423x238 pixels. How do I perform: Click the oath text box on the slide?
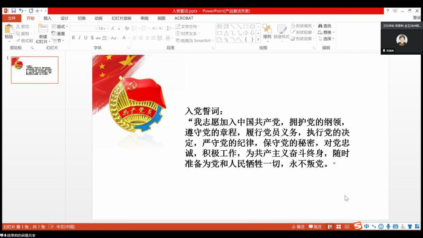(267, 138)
